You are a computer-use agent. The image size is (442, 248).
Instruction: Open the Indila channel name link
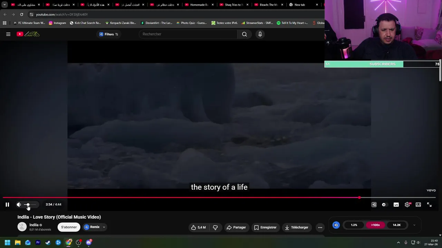(34, 225)
